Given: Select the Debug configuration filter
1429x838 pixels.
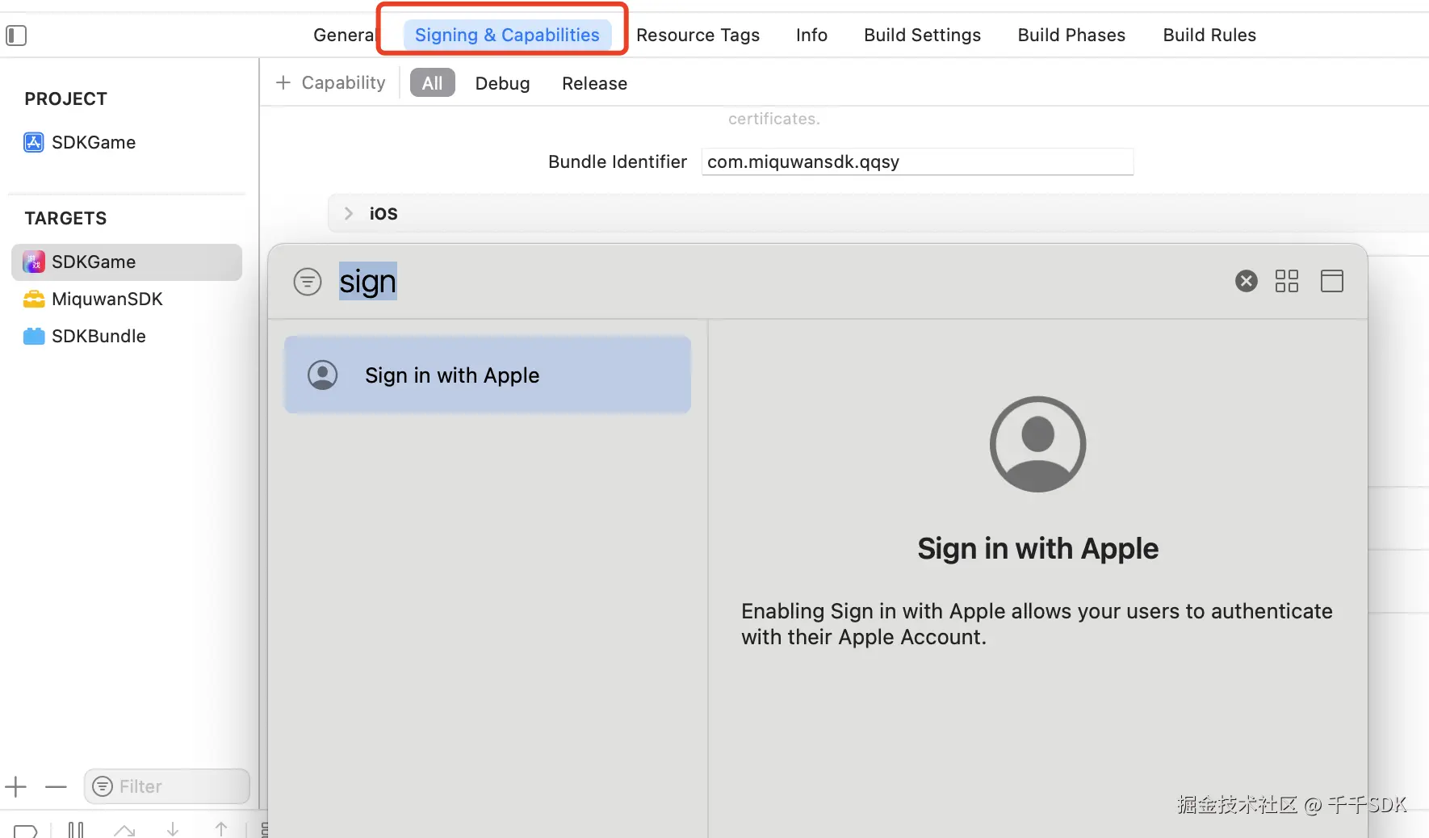Looking at the screenshot, I should 502,83.
